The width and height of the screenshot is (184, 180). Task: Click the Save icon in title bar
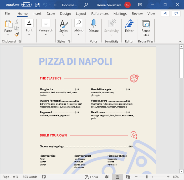point(37,5)
